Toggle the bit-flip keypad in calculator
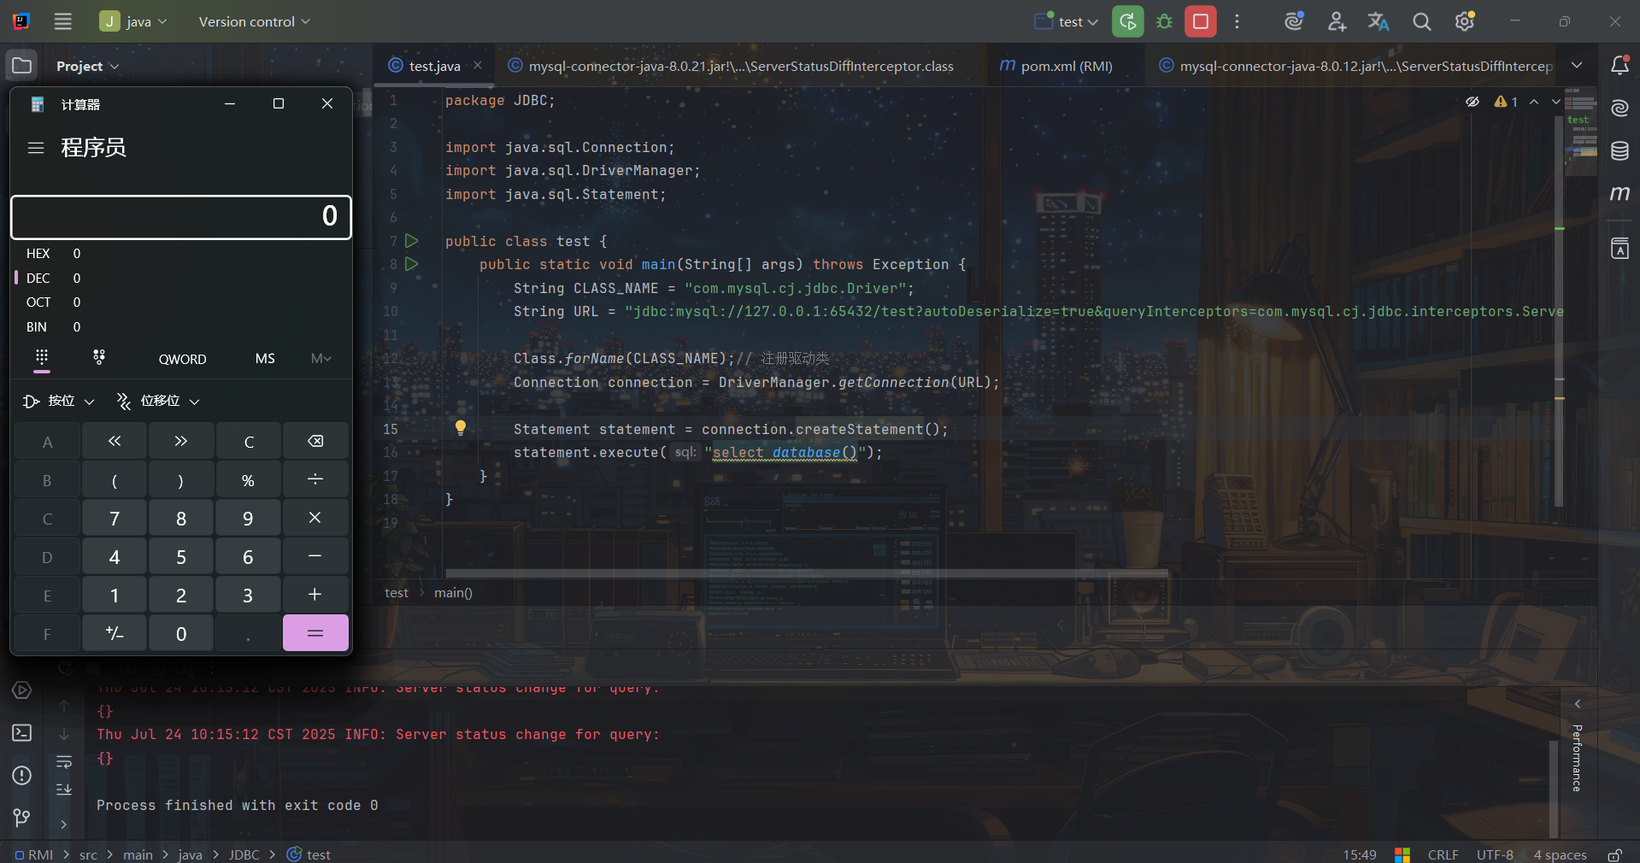Viewport: 1640px width, 863px height. (99, 358)
